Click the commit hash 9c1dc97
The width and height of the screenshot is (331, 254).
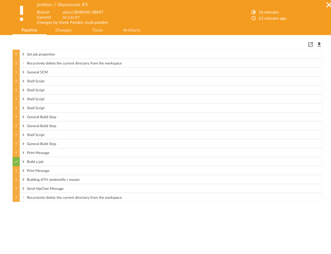[x=71, y=17]
